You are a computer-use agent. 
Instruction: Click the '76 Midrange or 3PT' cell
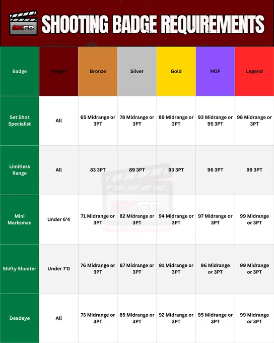pyautogui.click(x=98, y=269)
